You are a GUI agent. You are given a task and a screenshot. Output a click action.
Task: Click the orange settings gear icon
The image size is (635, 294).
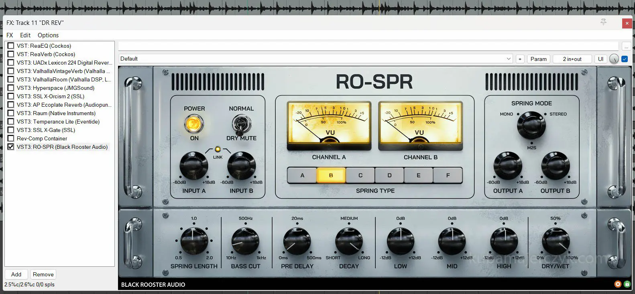(618, 284)
